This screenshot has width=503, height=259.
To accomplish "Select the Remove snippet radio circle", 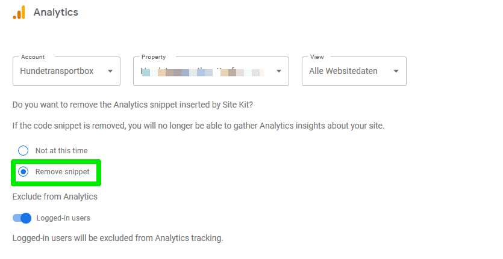I will pos(23,172).
